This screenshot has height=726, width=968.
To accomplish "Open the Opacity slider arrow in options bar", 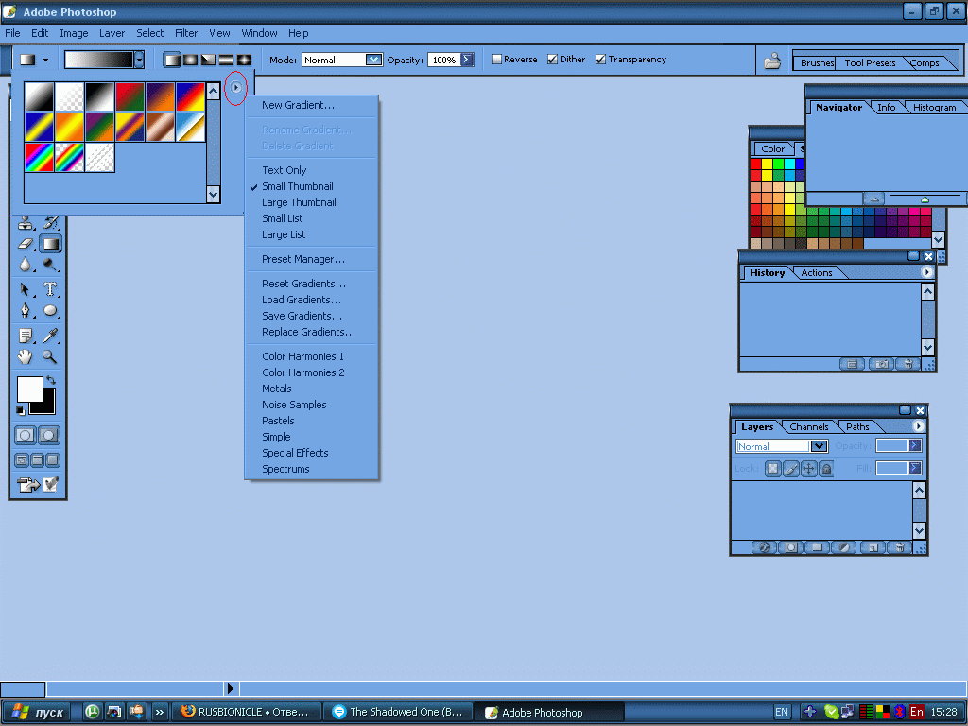I will pyautogui.click(x=467, y=60).
